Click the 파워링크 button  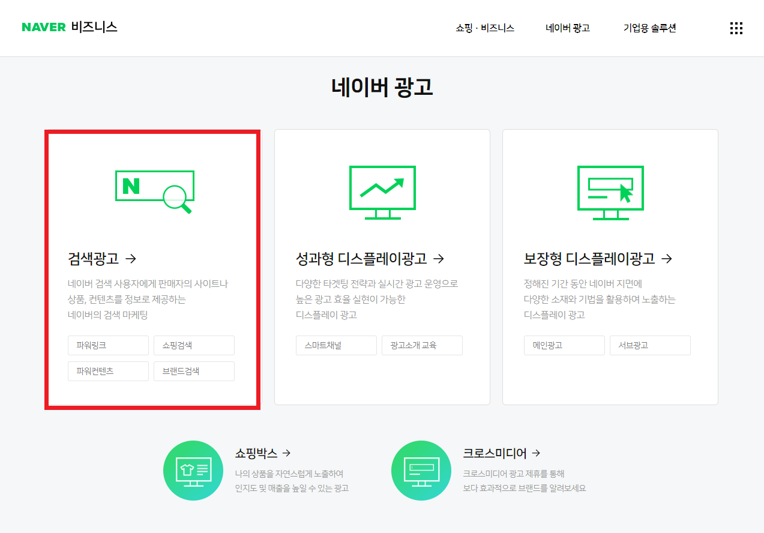tap(108, 345)
